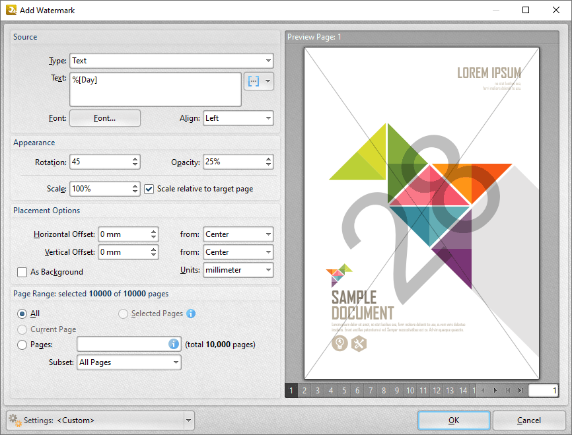572x435 pixels.
Task: Click the Font... button
Action: coord(105,118)
